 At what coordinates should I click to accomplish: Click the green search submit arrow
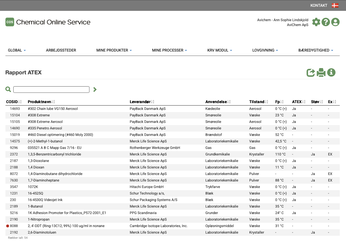click(95, 89)
